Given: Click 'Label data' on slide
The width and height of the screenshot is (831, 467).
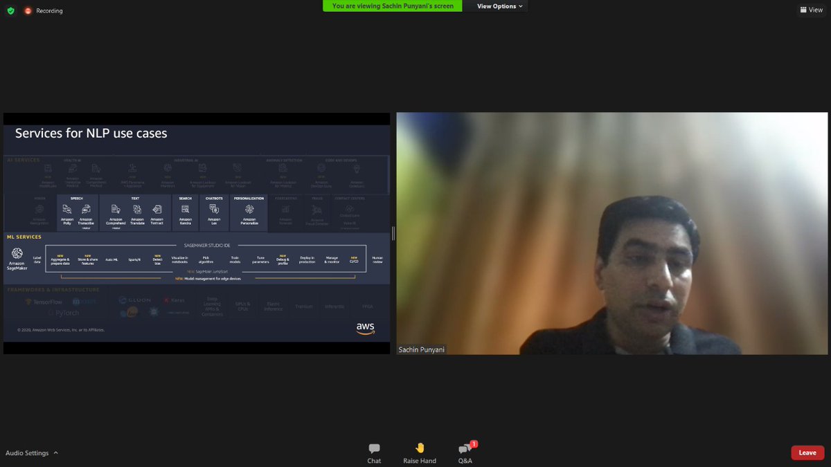Looking at the screenshot, I should click(x=37, y=260).
